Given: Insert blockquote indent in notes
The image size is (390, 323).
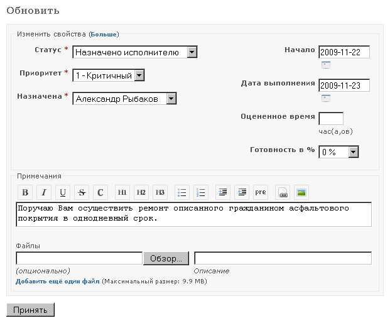Looking at the screenshot, I should [223, 192].
